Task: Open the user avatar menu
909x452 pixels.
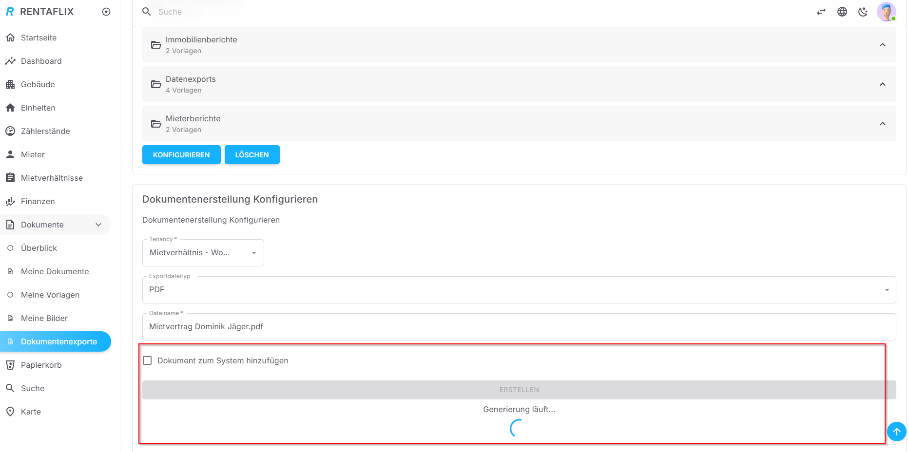Action: tap(886, 12)
